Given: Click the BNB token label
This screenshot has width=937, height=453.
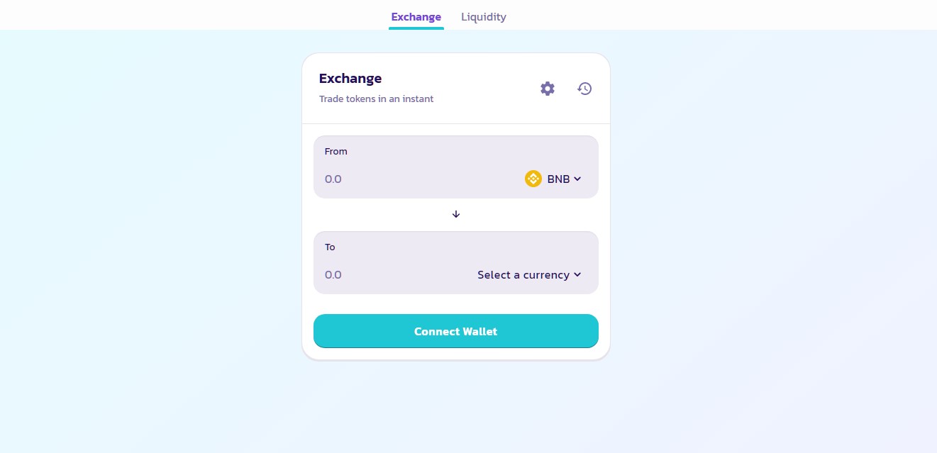Looking at the screenshot, I should pyautogui.click(x=558, y=179).
